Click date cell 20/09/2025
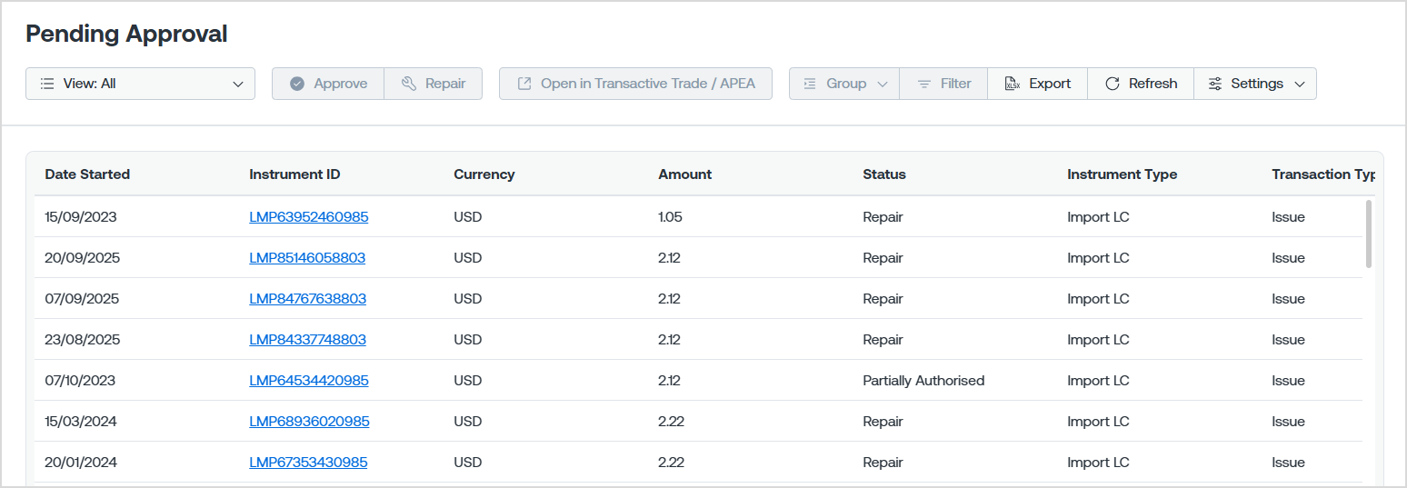 82,258
